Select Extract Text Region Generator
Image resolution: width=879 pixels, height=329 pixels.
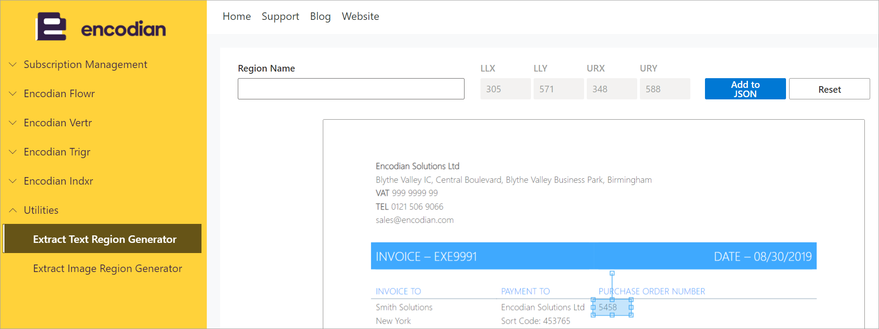point(102,238)
